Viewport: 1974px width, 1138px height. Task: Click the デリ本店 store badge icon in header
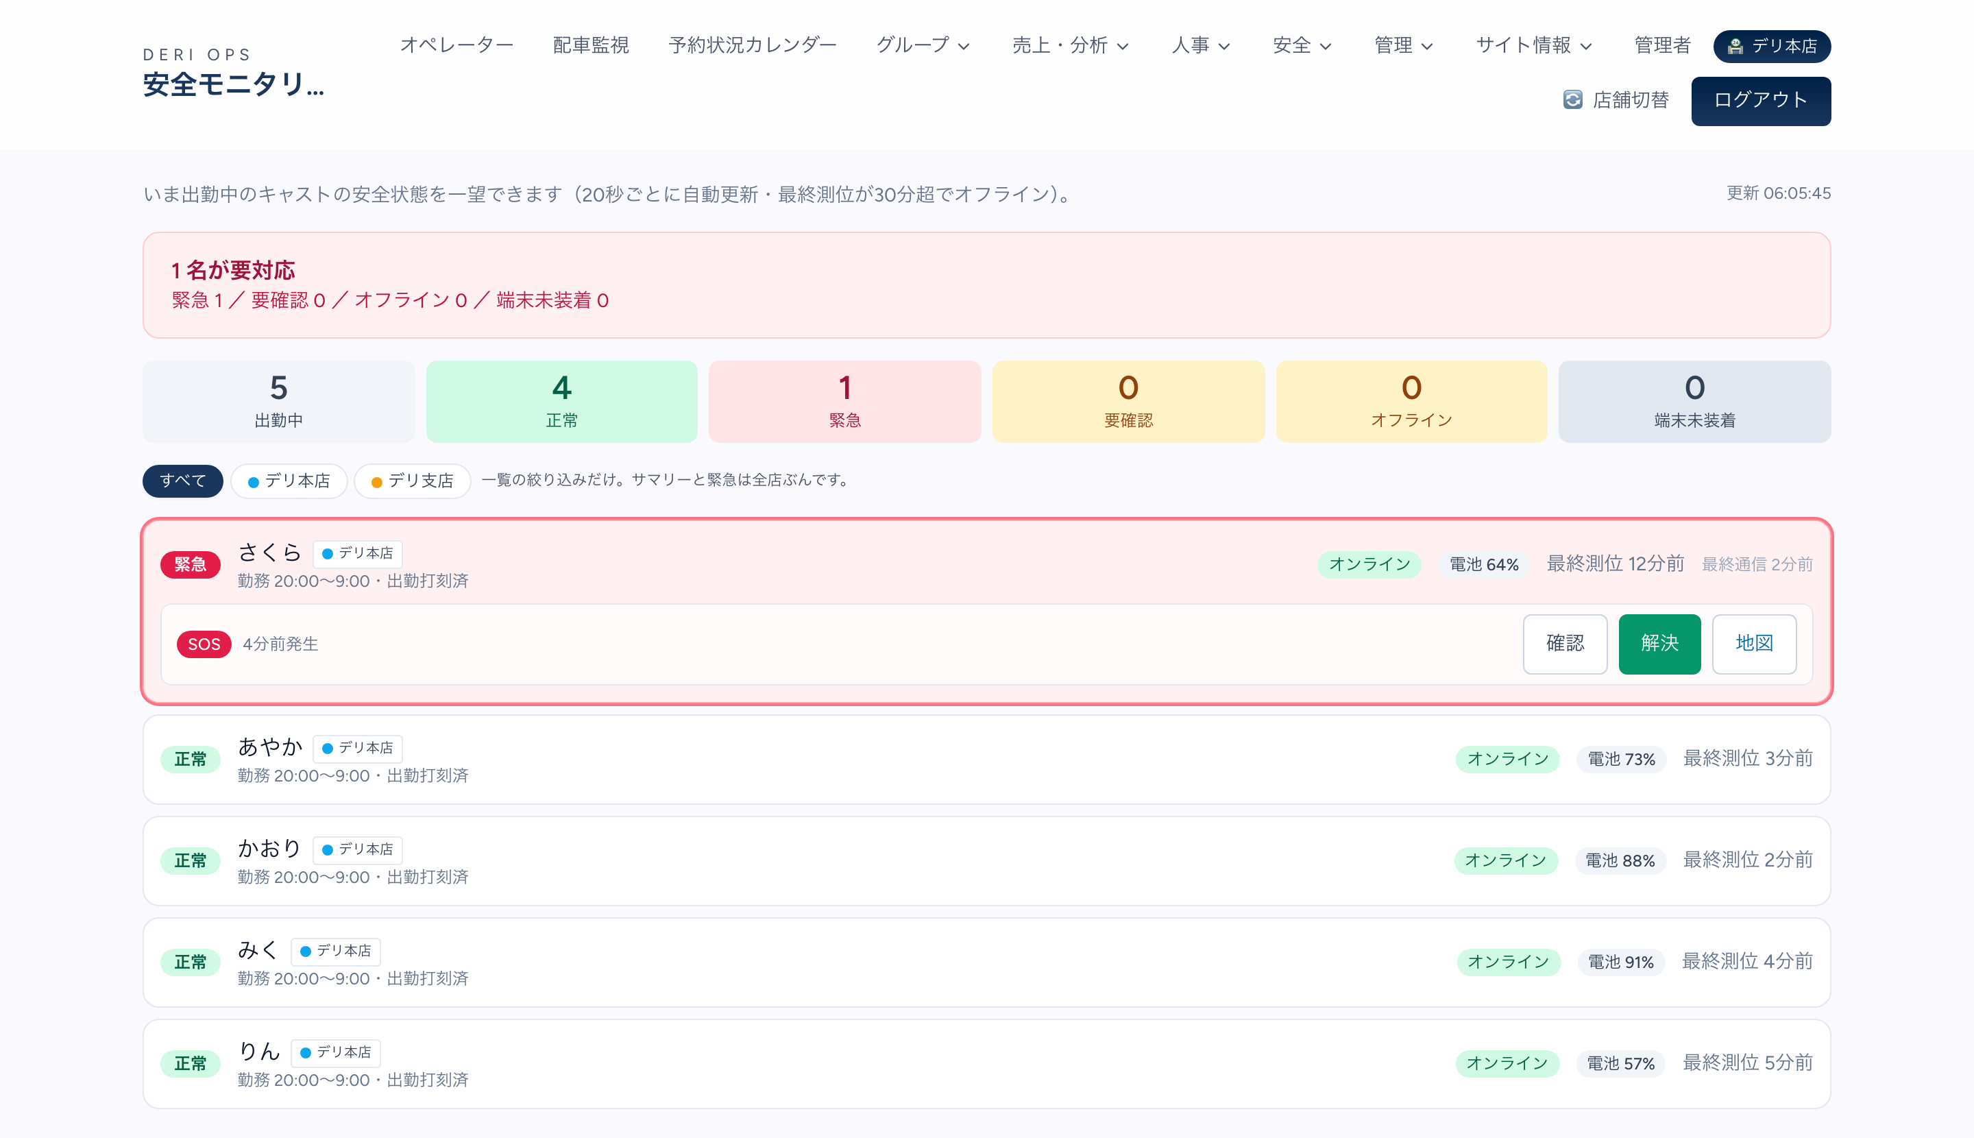coord(1735,46)
